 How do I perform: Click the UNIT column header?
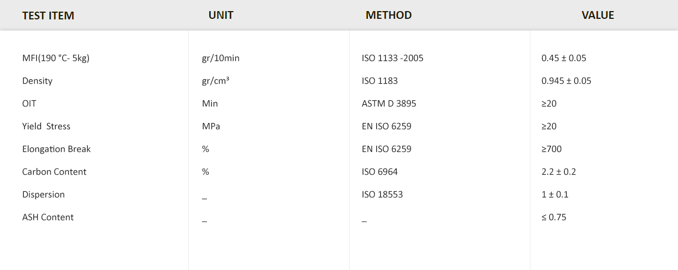pyautogui.click(x=221, y=16)
